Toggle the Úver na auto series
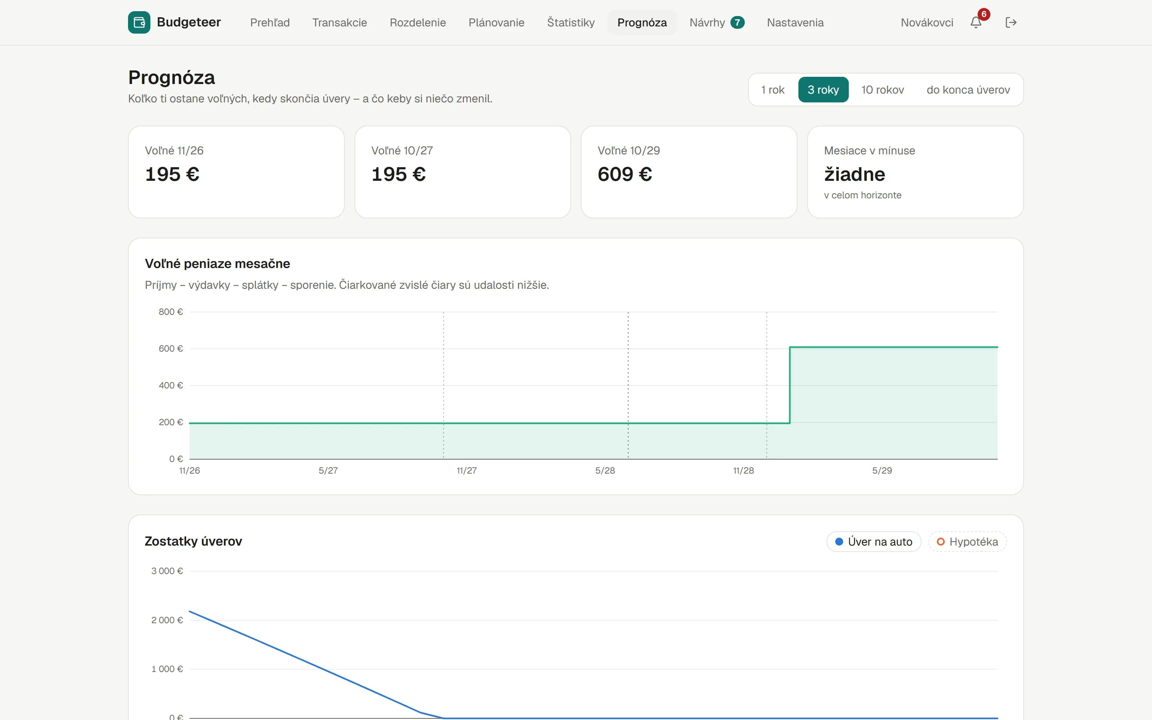Image resolution: width=1152 pixels, height=720 pixels. [x=874, y=542]
